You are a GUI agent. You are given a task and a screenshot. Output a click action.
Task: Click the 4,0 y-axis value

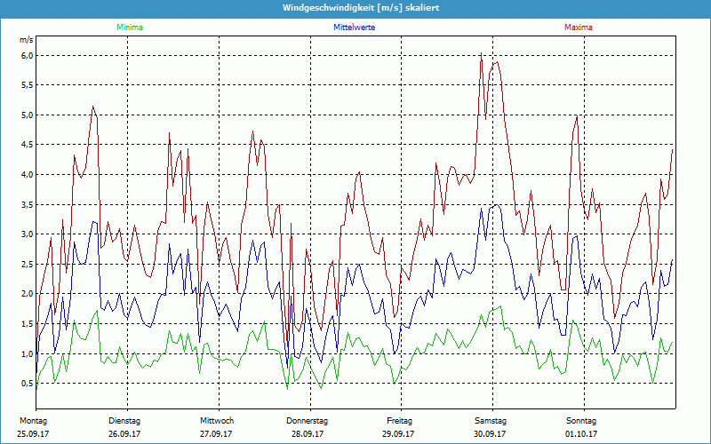(28, 174)
